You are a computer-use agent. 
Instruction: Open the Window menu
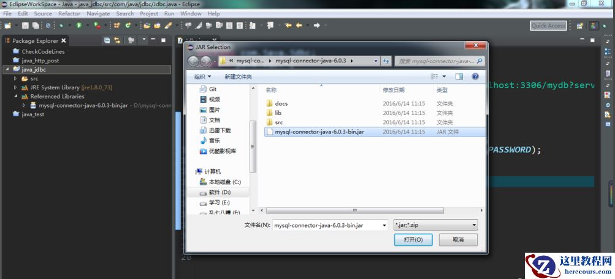[x=191, y=13]
